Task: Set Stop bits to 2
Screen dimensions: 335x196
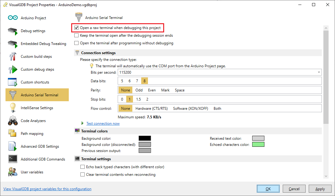Action: [x=147, y=99]
